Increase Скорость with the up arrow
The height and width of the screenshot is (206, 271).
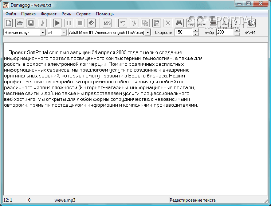[195, 31]
